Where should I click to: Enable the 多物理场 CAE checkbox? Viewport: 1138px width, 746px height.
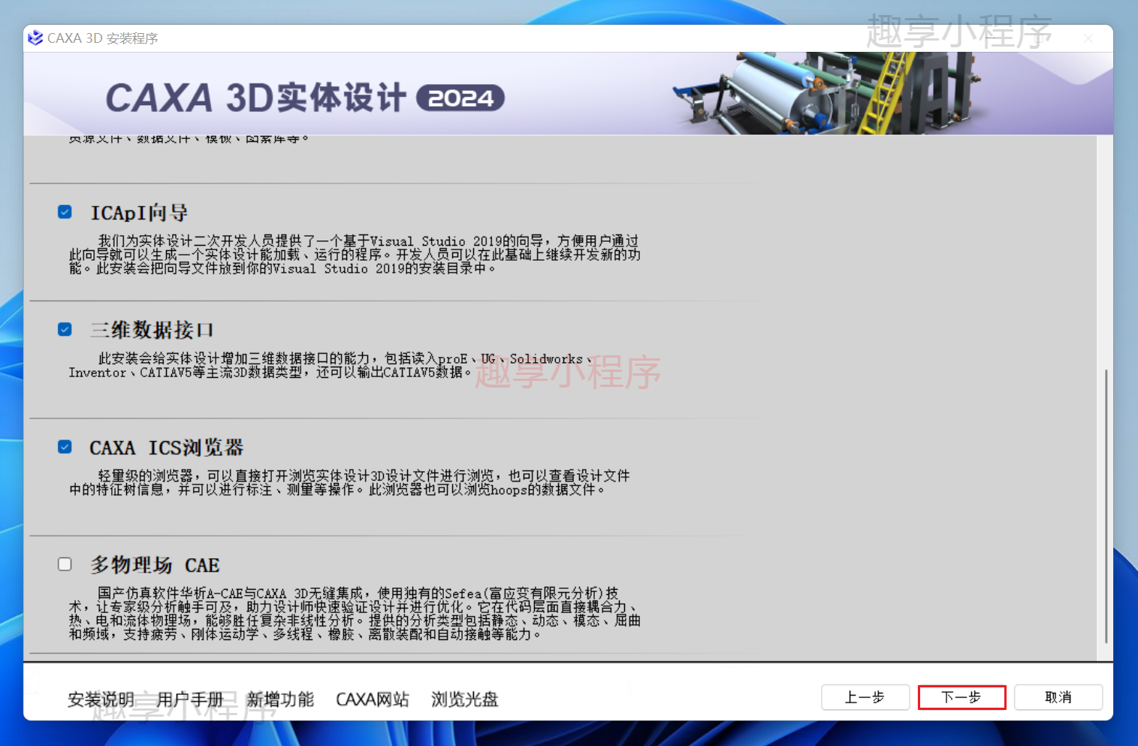click(65, 564)
